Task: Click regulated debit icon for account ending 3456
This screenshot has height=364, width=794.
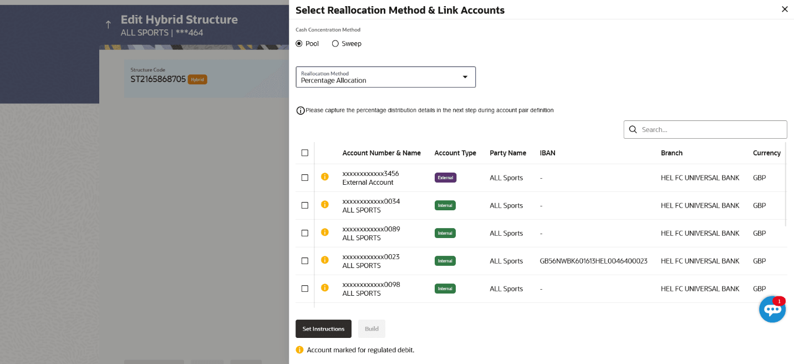Action: 325,177
